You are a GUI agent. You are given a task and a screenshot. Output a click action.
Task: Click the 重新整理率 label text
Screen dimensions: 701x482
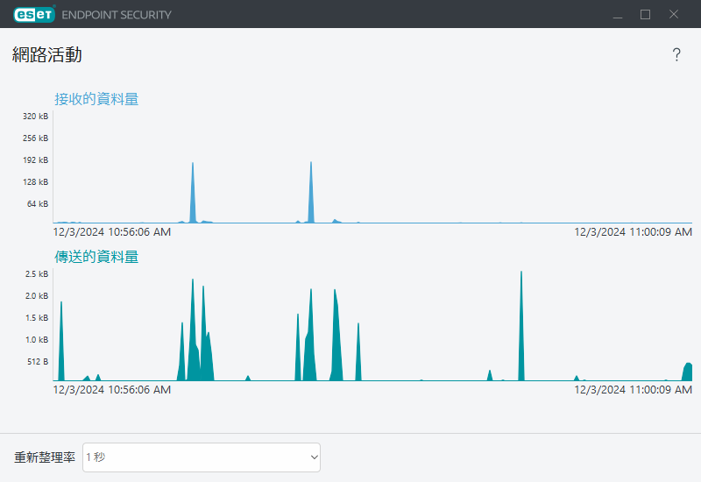point(45,457)
